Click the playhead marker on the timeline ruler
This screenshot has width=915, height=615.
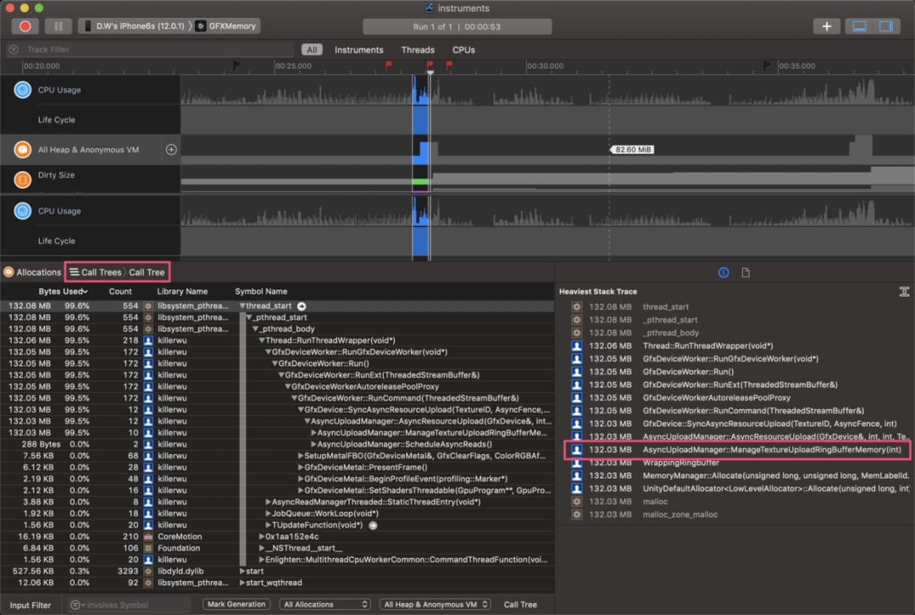click(430, 72)
